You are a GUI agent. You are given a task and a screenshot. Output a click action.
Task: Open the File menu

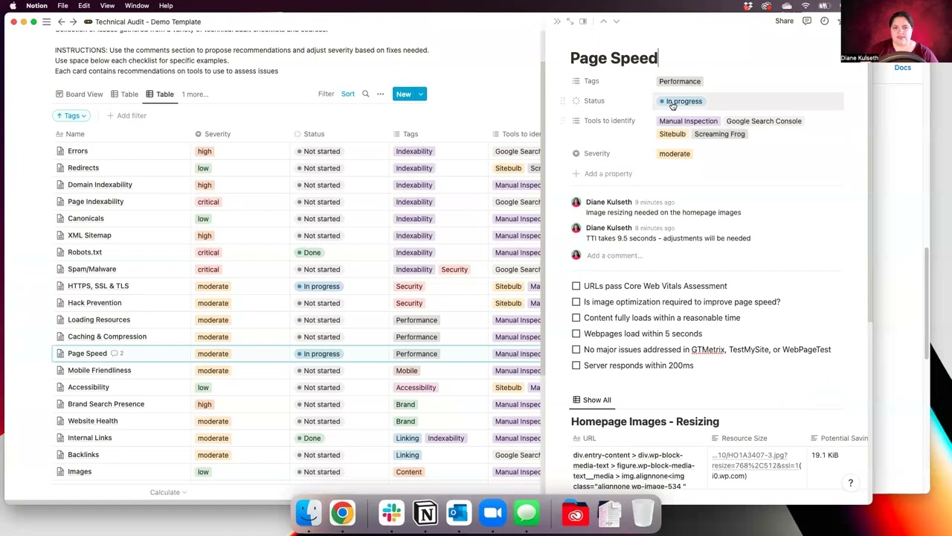[62, 6]
